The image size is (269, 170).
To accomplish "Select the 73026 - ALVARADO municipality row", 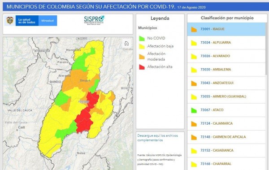I will (x=226, y=56).
